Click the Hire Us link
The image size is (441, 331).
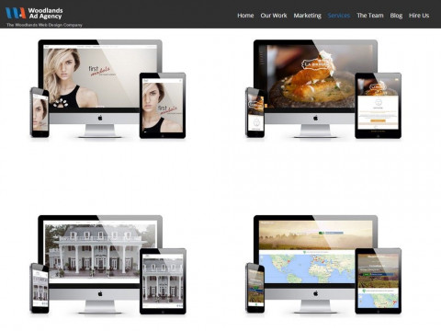tap(419, 16)
